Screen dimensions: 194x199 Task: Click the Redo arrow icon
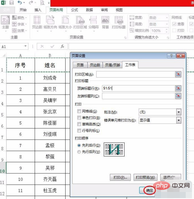(x=31, y=2)
